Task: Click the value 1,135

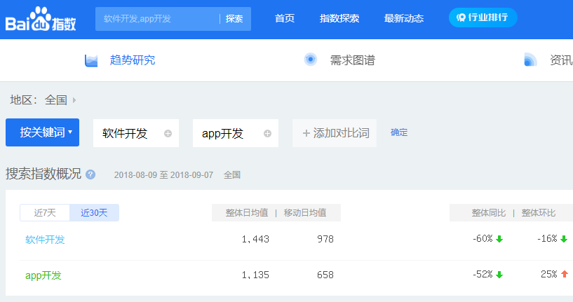Action: click(x=255, y=275)
